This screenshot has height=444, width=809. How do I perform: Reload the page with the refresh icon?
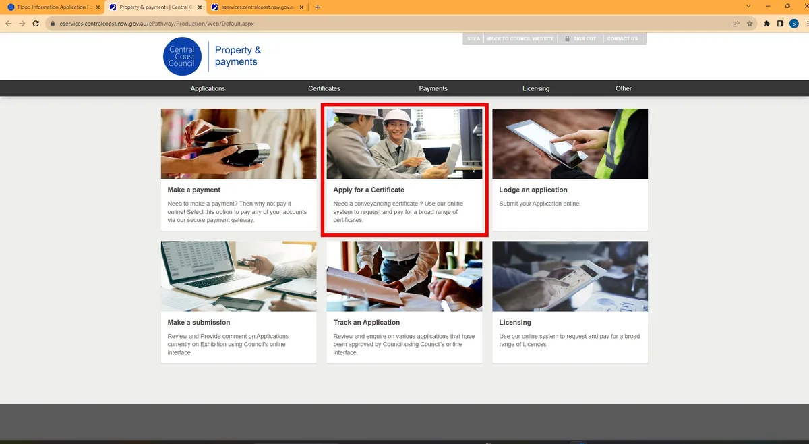tap(36, 23)
